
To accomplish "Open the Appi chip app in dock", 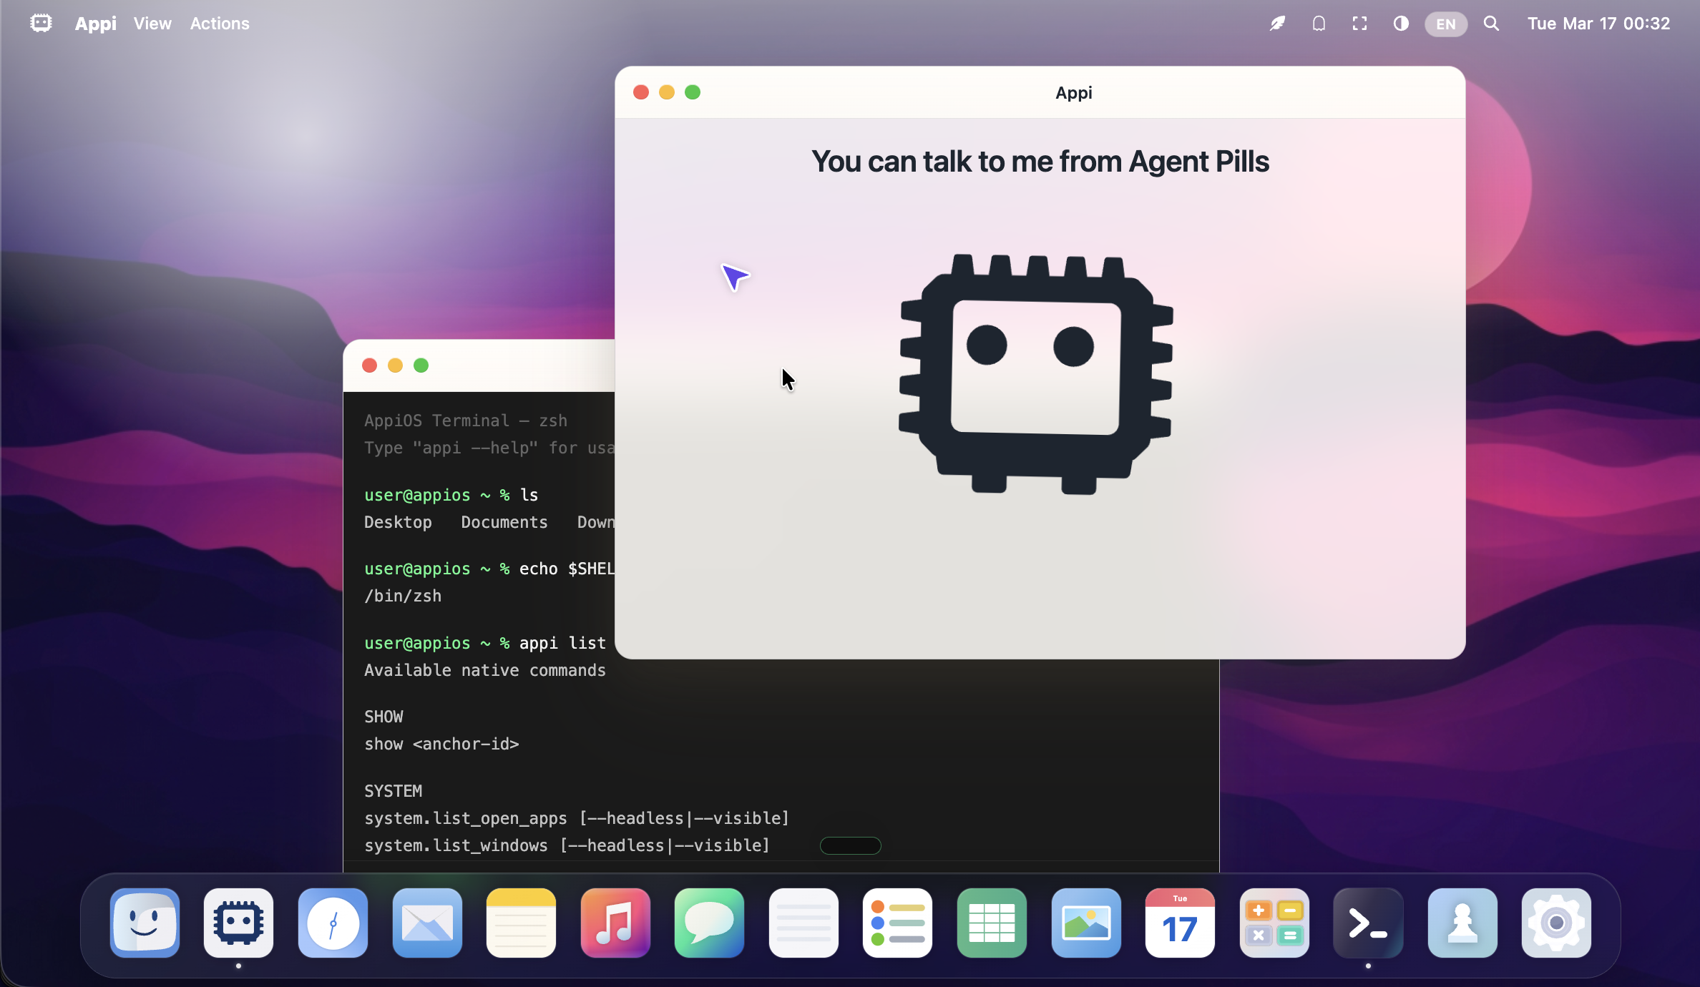I will [238, 923].
